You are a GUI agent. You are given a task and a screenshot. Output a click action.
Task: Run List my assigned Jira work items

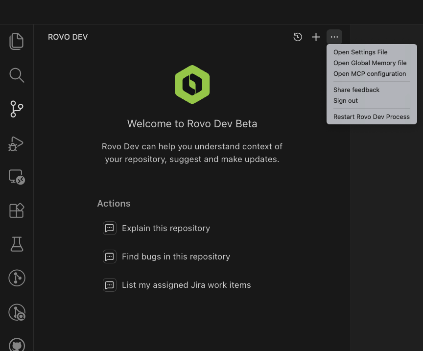pyautogui.click(x=187, y=285)
